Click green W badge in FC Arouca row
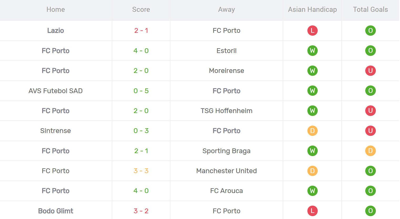Screen dimensions: 400x219 tap(312, 191)
